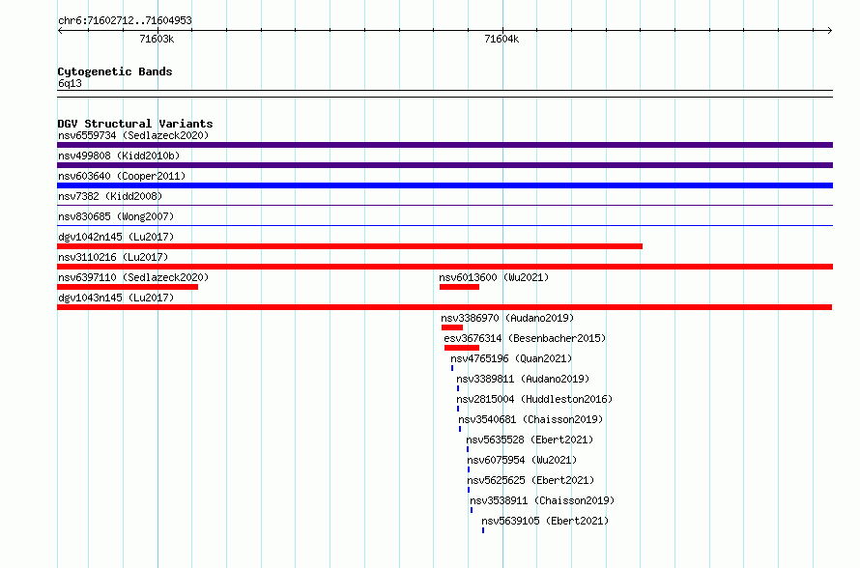The height and width of the screenshot is (568, 860).
Task: Select dgv1043n145 (Lu2017) label
Action: 116,298
